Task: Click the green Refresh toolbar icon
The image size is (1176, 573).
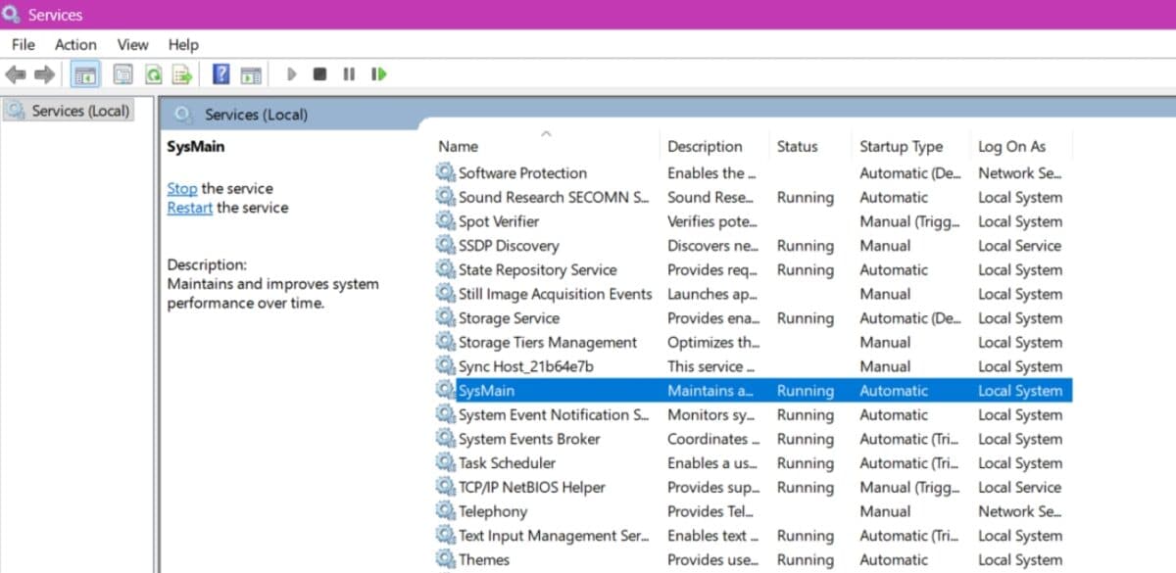Action: tap(153, 74)
